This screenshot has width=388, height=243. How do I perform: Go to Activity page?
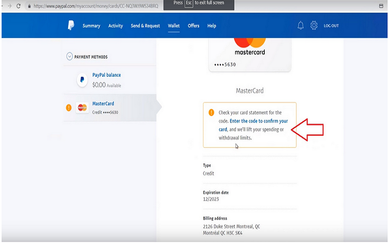[x=115, y=26]
